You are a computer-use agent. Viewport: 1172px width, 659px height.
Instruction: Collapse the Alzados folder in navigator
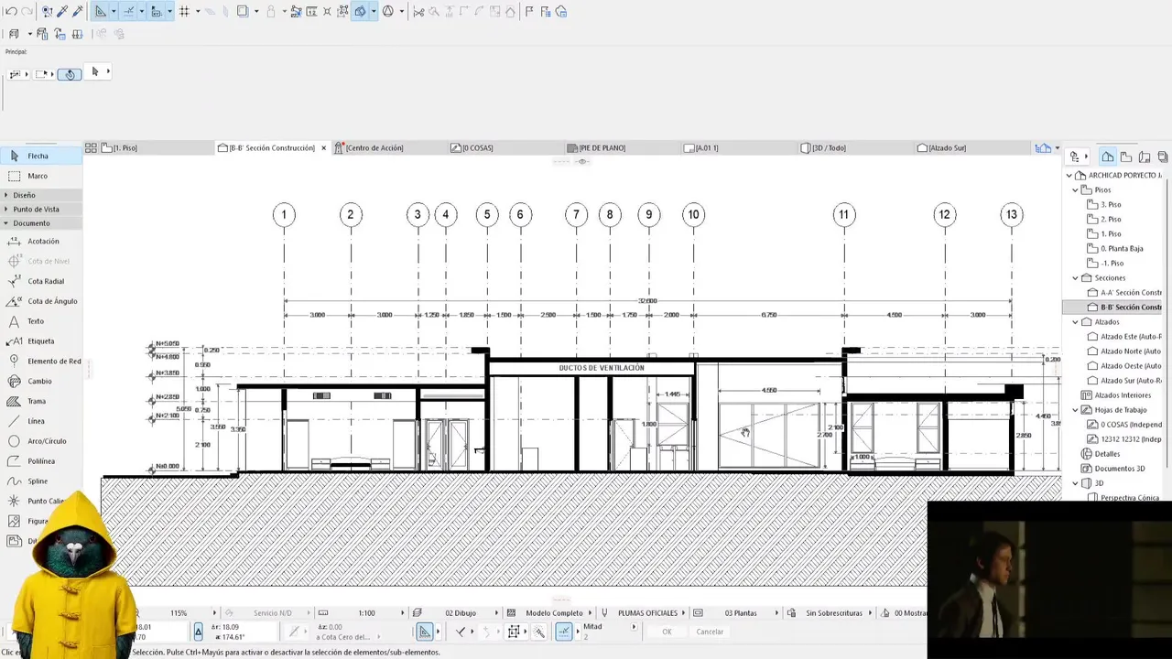pos(1076,321)
